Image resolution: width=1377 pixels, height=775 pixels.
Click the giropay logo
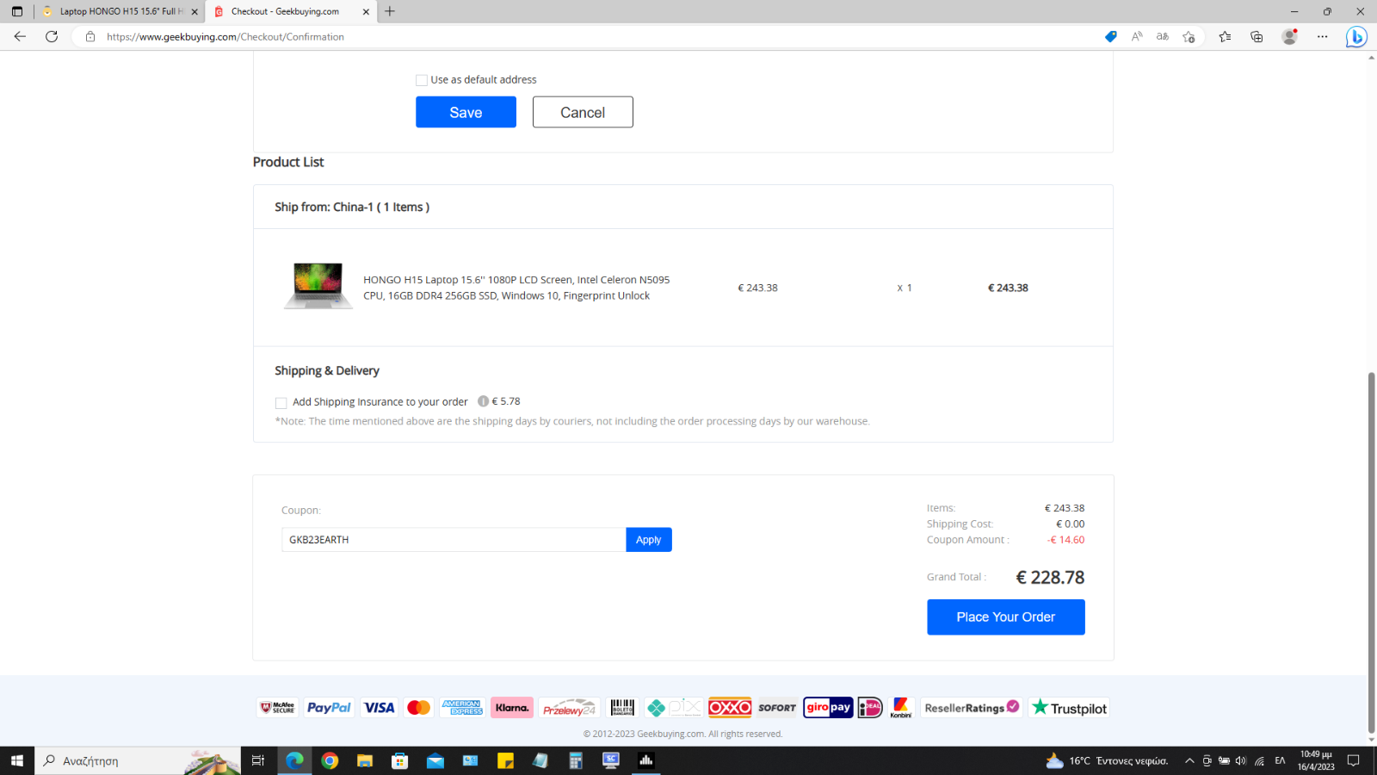(828, 708)
